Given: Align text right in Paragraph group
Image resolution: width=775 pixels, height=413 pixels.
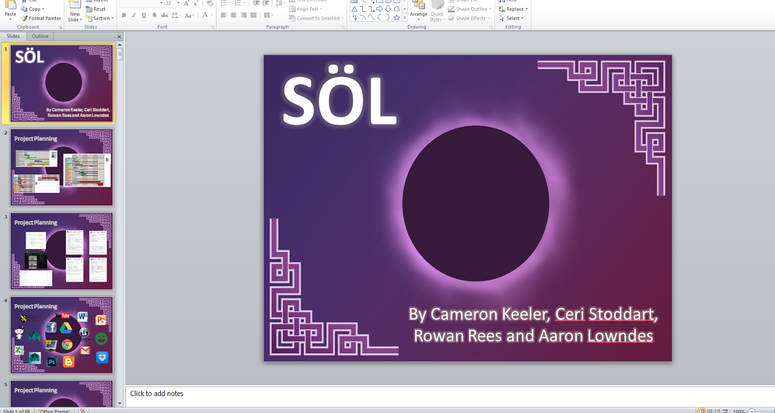Looking at the screenshot, I should (244, 16).
